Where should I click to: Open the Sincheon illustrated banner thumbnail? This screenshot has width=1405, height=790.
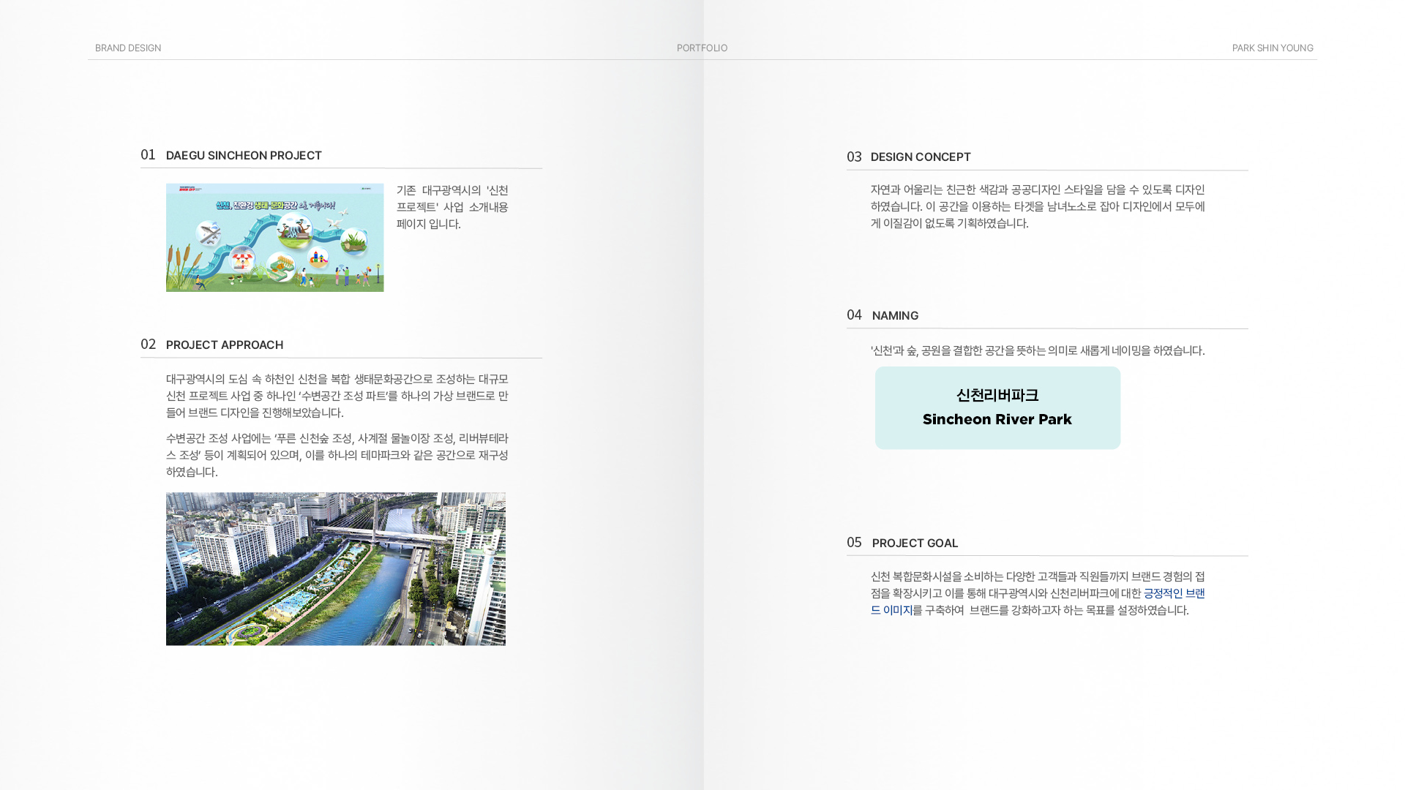pos(275,238)
